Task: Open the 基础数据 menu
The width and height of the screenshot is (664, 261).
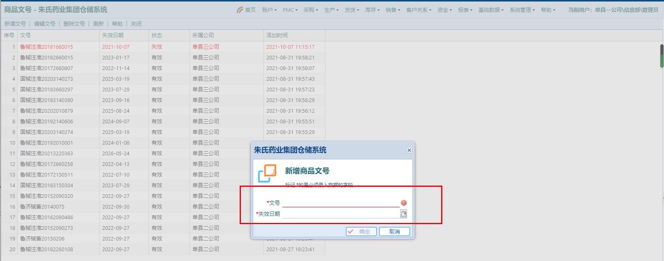Action: (x=491, y=10)
